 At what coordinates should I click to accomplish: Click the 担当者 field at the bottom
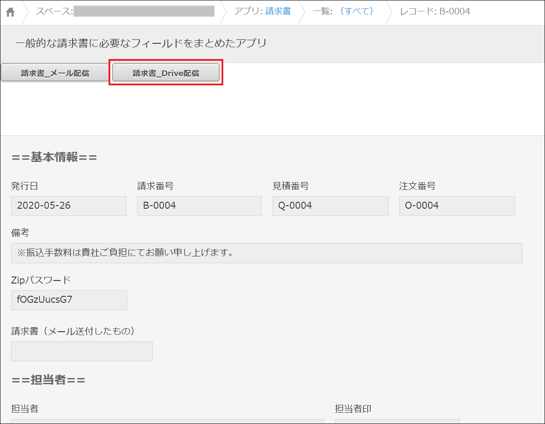tap(167, 420)
